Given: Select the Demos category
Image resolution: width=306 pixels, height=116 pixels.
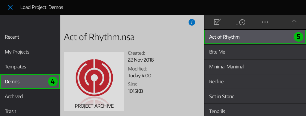Looking at the screenshot, I should [x=30, y=81].
